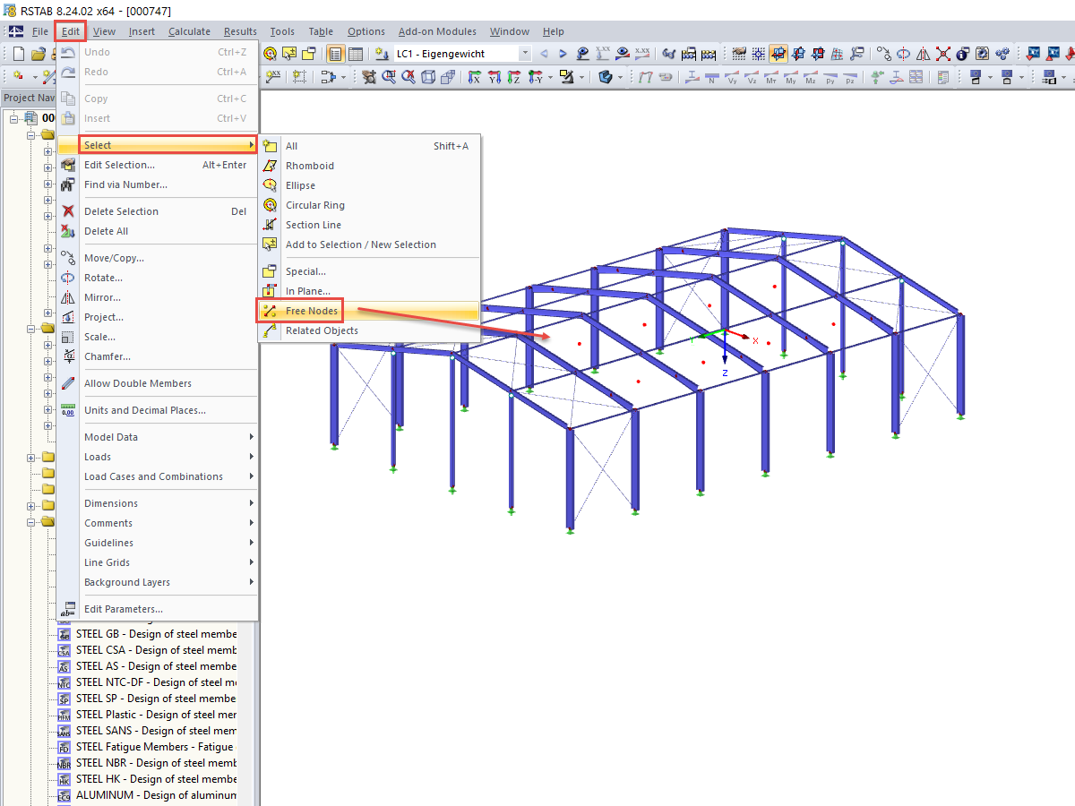1075x806 pixels.
Task: Toggle the project navigator panel button
Action: 334,54
